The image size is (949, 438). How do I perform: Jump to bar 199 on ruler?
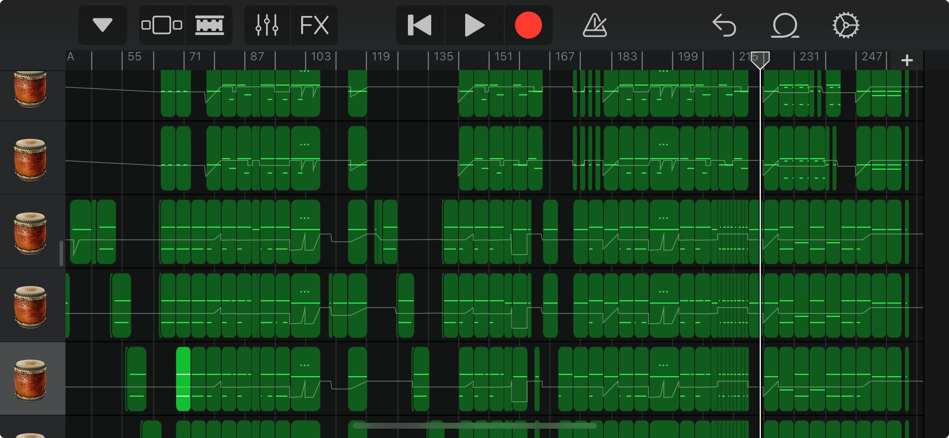coord(688,57)
